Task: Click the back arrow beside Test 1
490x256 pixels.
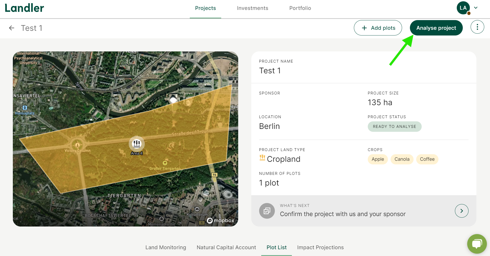Action: point(12,28)
